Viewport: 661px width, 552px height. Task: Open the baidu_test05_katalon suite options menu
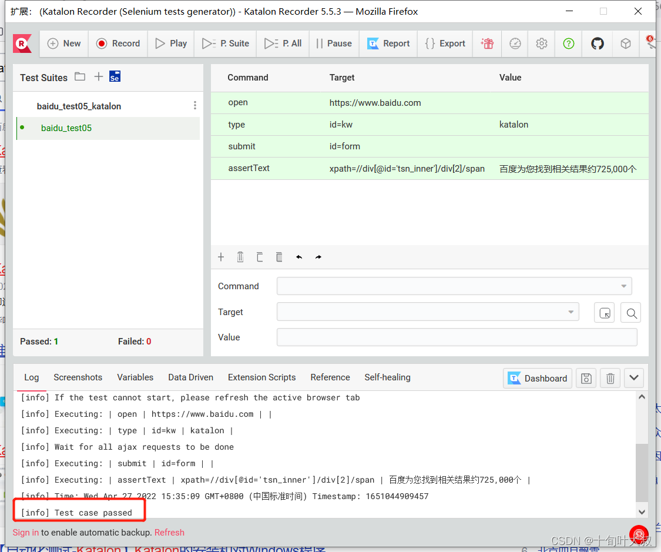[194, 105]
